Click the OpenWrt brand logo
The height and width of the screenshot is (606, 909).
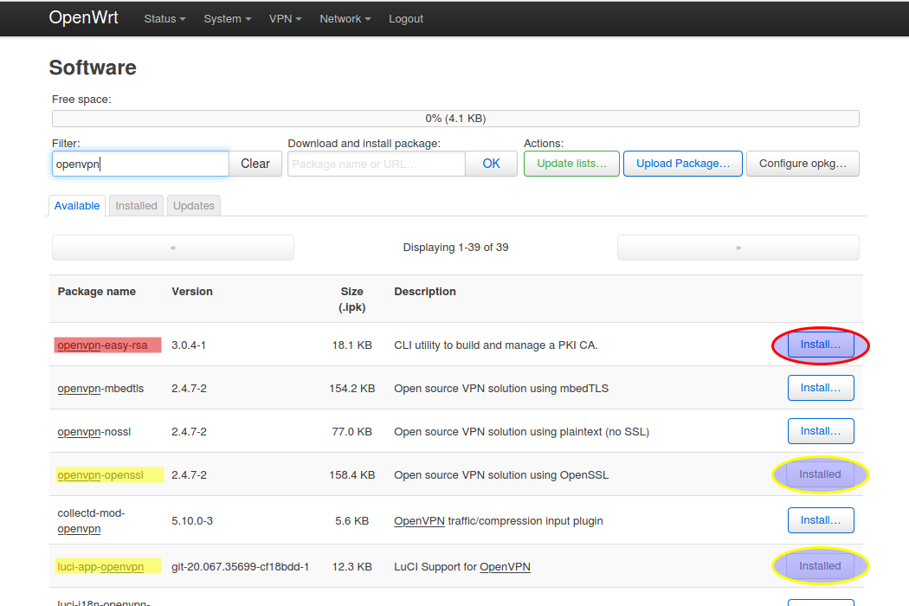(83, 17)
